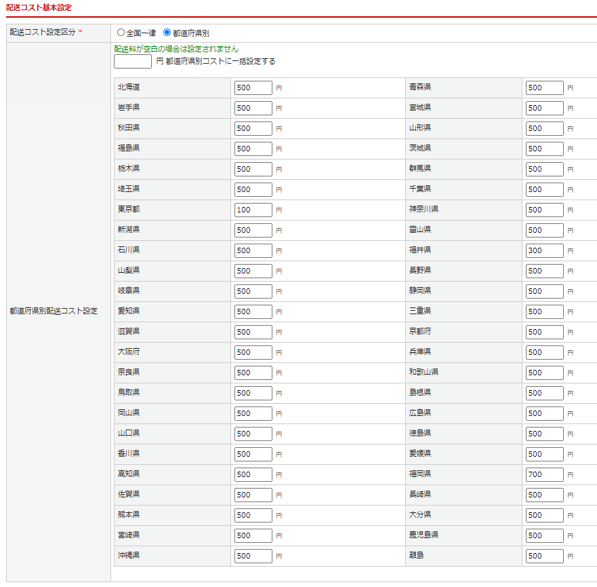This screenshot has width=597, height=587.
Task: Click the 福井県 cost field showing 300
Action: pyautogui.click(x=545, y=250)
